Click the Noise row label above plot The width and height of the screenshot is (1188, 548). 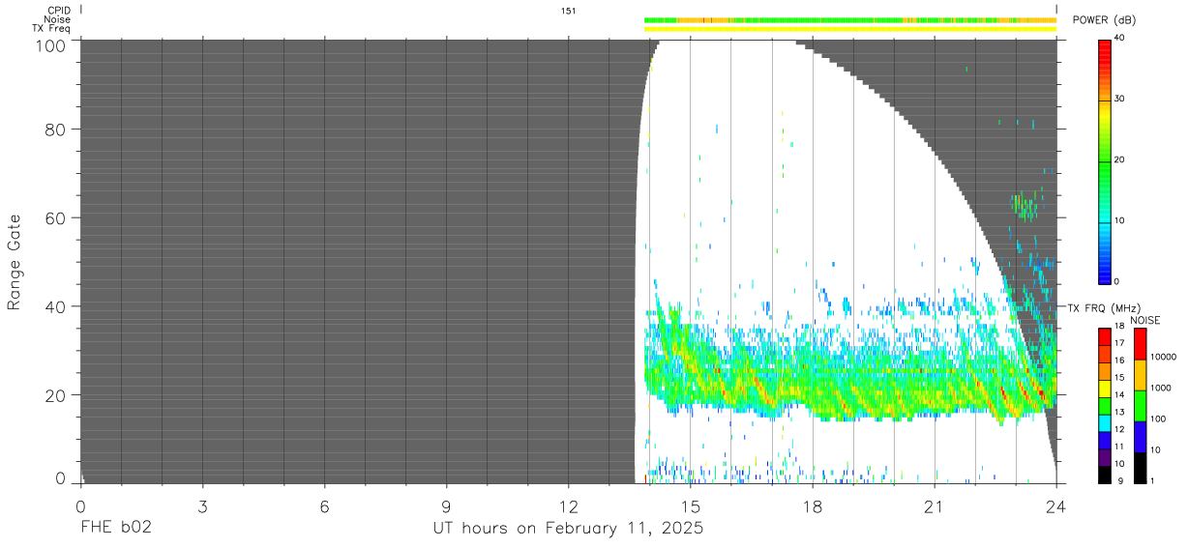click(56, 19)
